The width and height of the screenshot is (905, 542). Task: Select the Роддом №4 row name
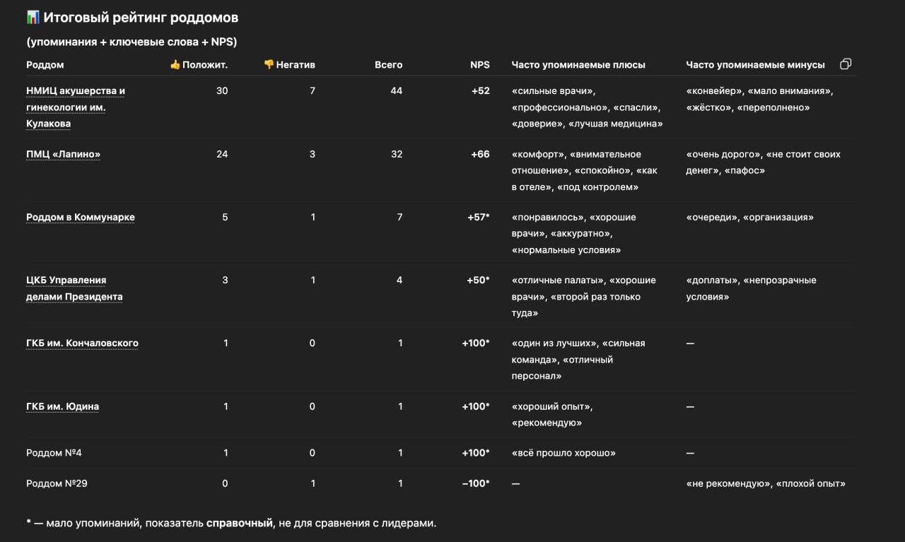click(x=54, y=453)
